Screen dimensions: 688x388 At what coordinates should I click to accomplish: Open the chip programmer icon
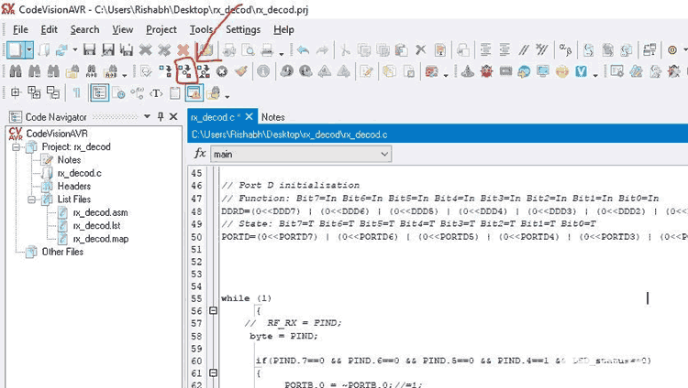coord(505,70)
